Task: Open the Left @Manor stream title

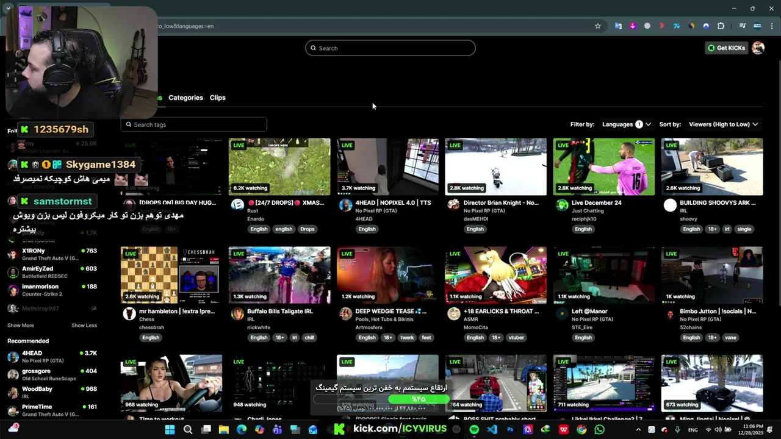Action: coord(589,311)
